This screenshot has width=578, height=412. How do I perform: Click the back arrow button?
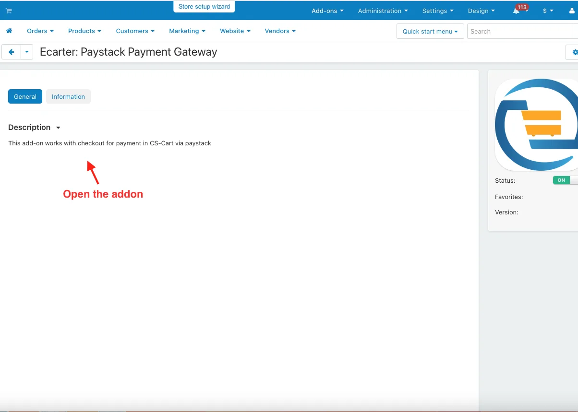tap(12, 52)
